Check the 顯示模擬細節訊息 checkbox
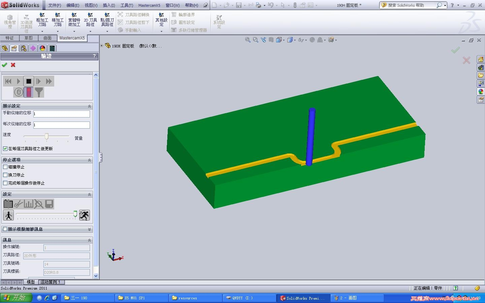 click(x=5, y=229)
